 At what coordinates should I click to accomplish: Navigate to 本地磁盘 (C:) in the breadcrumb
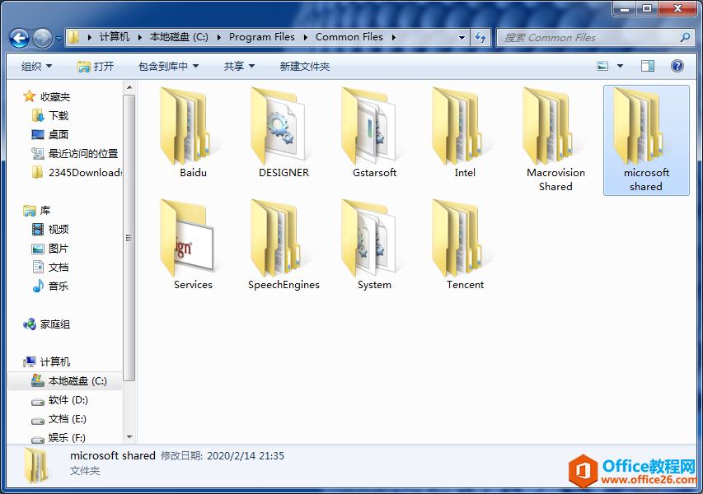(179, 37)
